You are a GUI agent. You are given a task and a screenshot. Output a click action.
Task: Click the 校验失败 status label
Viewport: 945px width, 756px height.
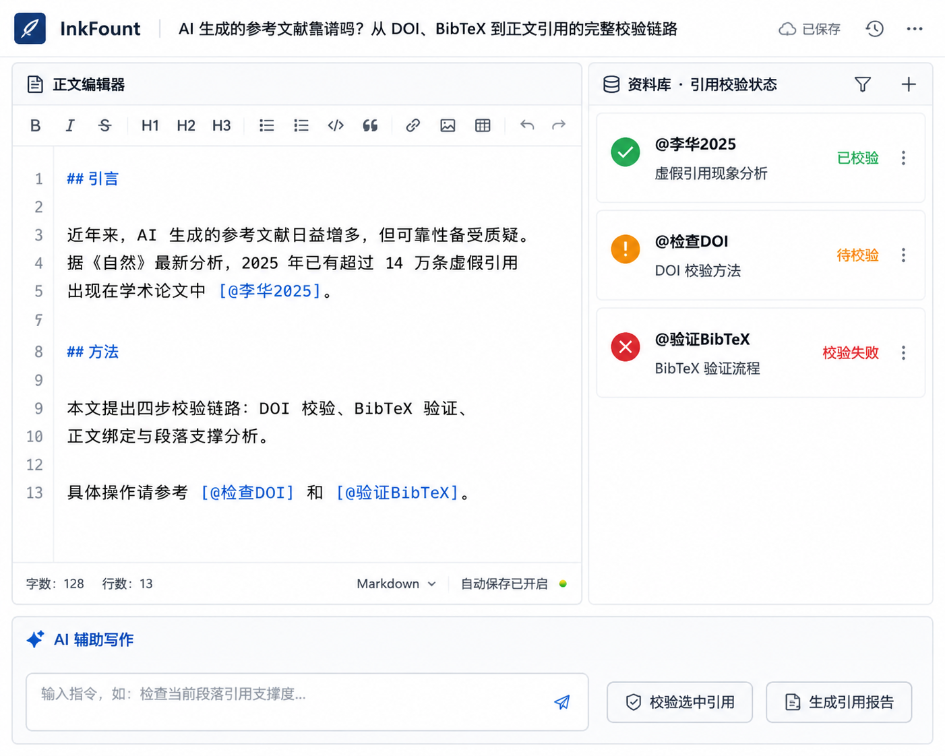(x=851, y=352)
